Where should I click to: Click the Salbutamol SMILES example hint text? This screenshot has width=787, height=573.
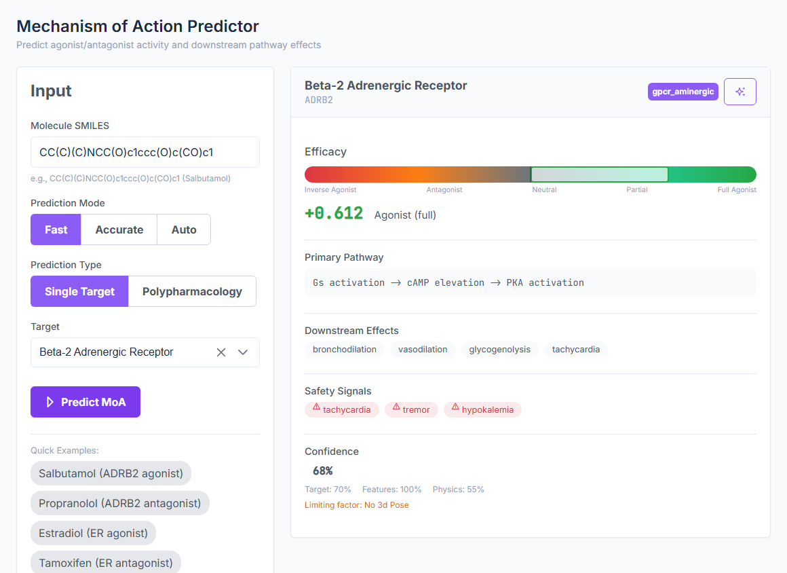[130, 179]
